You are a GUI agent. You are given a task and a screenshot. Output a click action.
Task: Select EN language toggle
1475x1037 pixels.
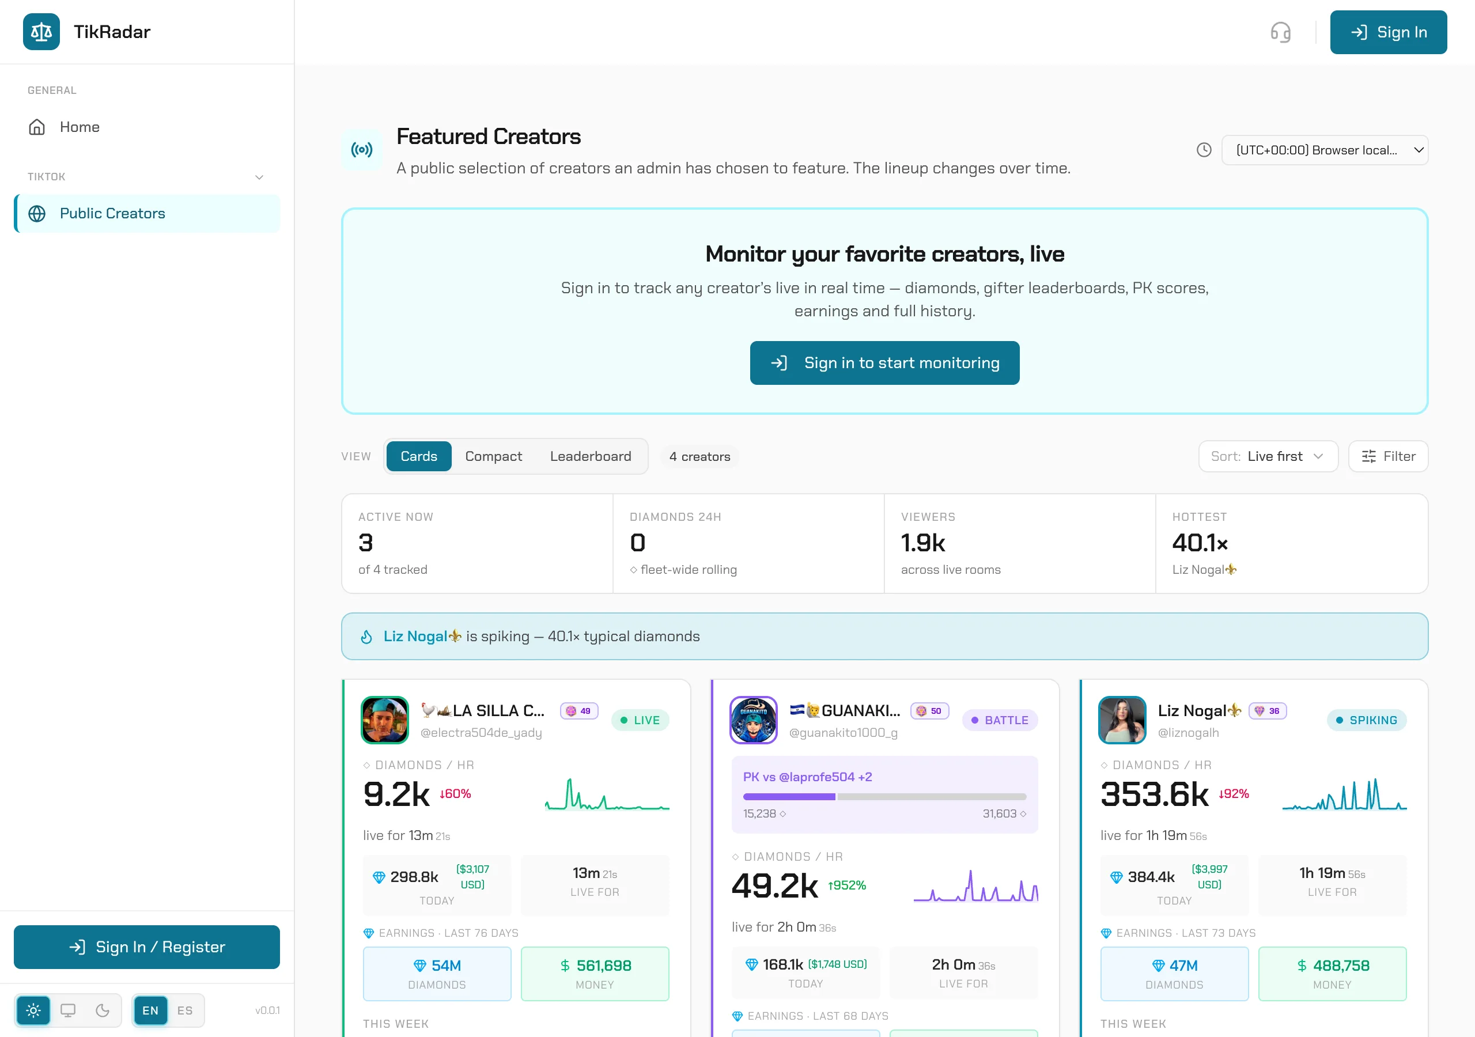pos(150,1010)
